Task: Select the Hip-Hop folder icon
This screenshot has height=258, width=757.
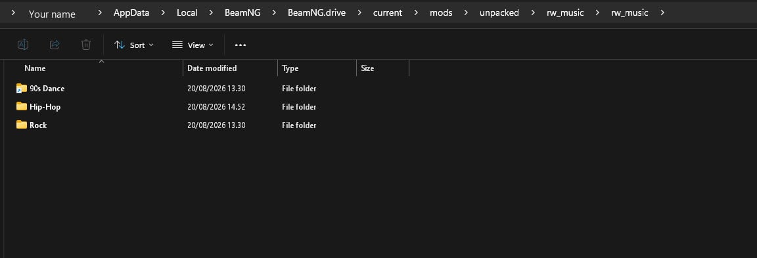Action: 21,106
